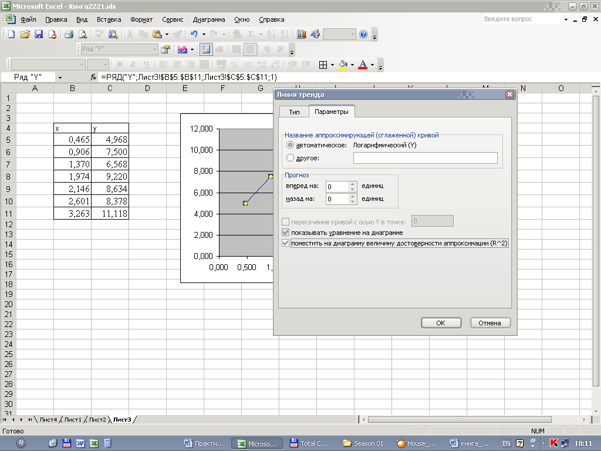Switch to sheet tab Лист2

[97, 419]
